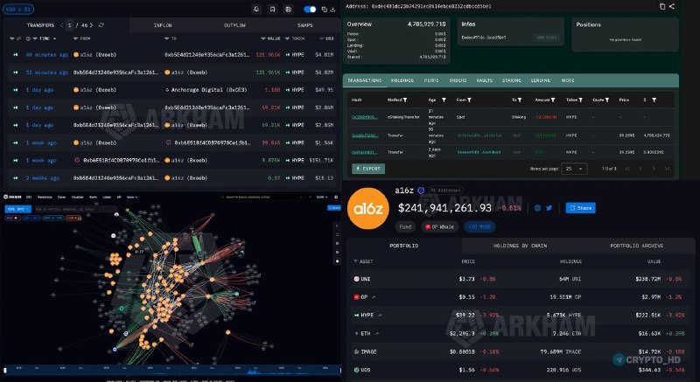This screenshot has height=382, width=700.
Task: Open the '40 minutes ago' transfer
Action: pos(47,55)
